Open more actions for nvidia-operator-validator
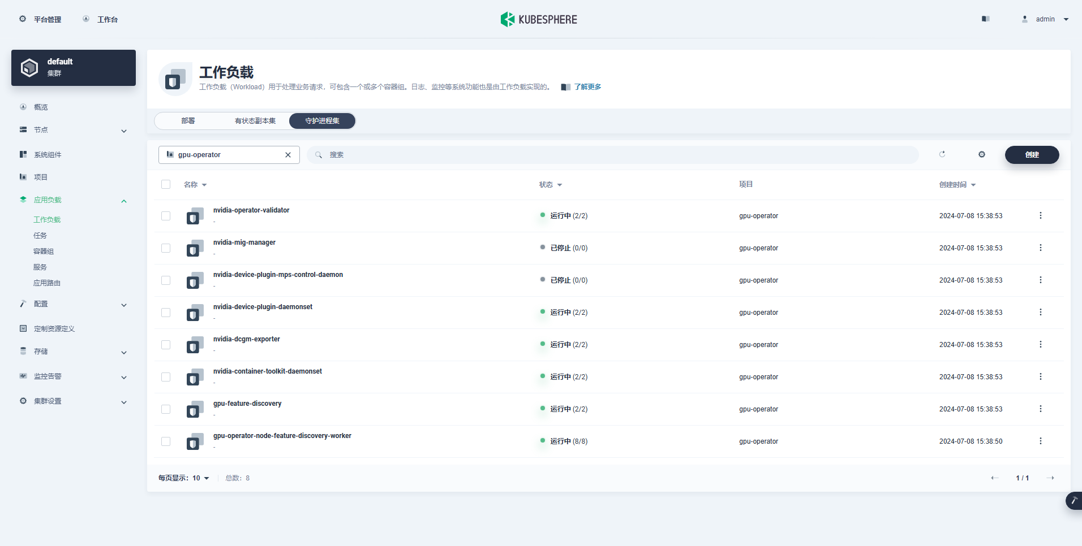The height and width of the screenshot is (546, 1082). pos(1040,215)
